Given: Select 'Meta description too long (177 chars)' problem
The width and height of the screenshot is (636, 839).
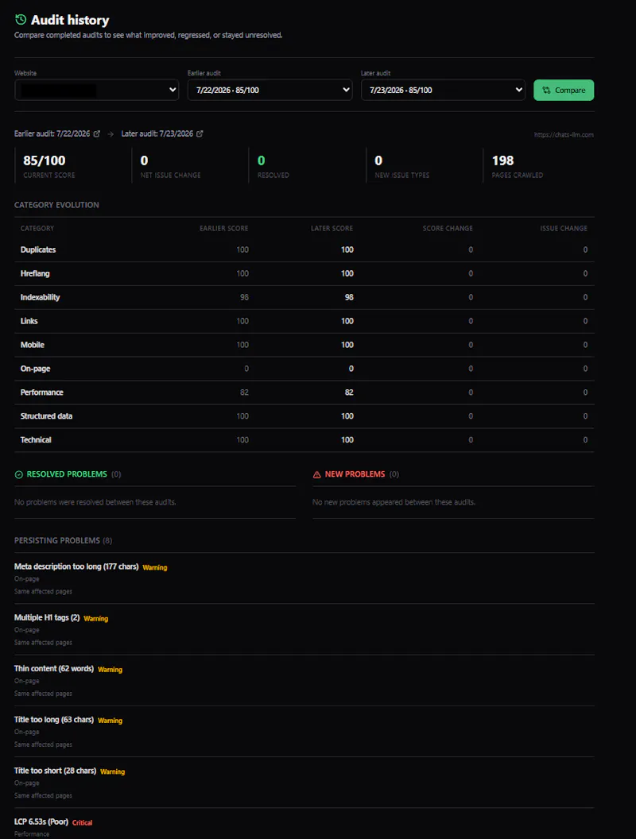Looking at the screenshot, I should point(76,566).
